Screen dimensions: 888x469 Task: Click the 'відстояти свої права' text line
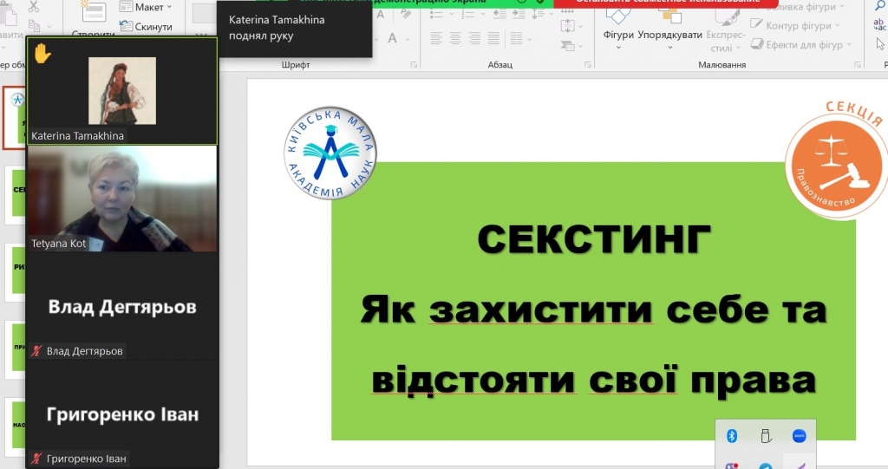593,380
